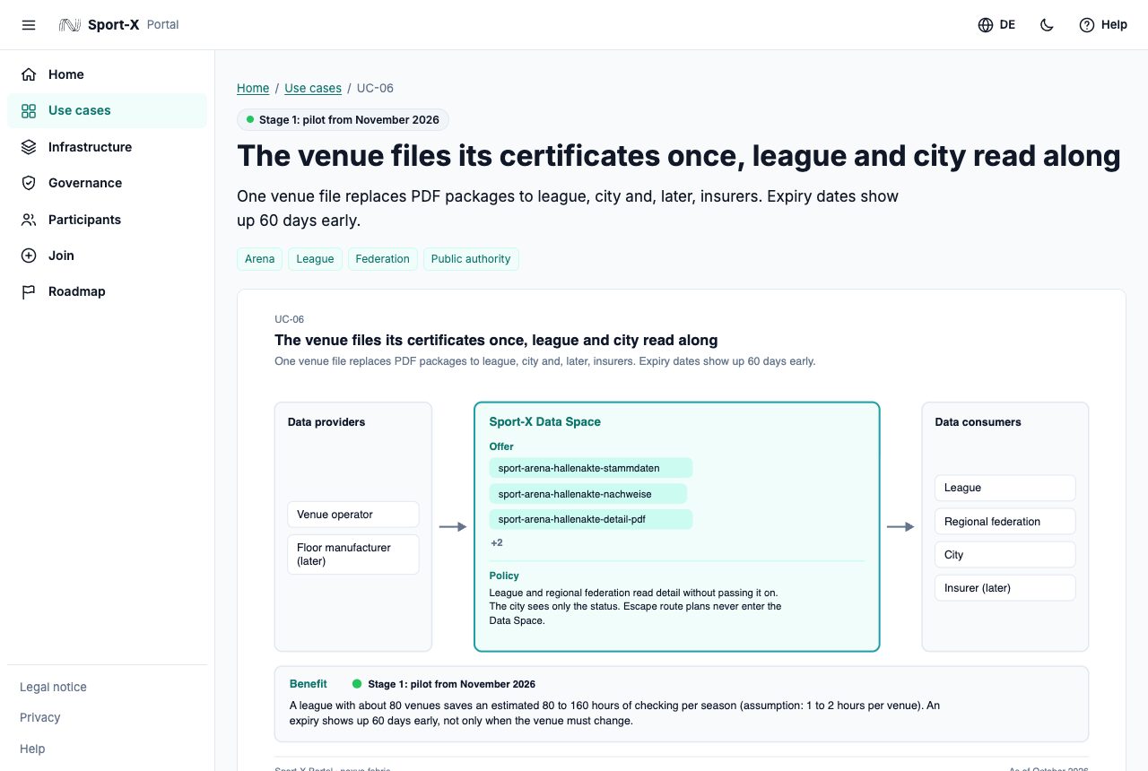The image size is (1148, 771).
Task: Open Help link in sidebar footer
Action: (32, 749)
